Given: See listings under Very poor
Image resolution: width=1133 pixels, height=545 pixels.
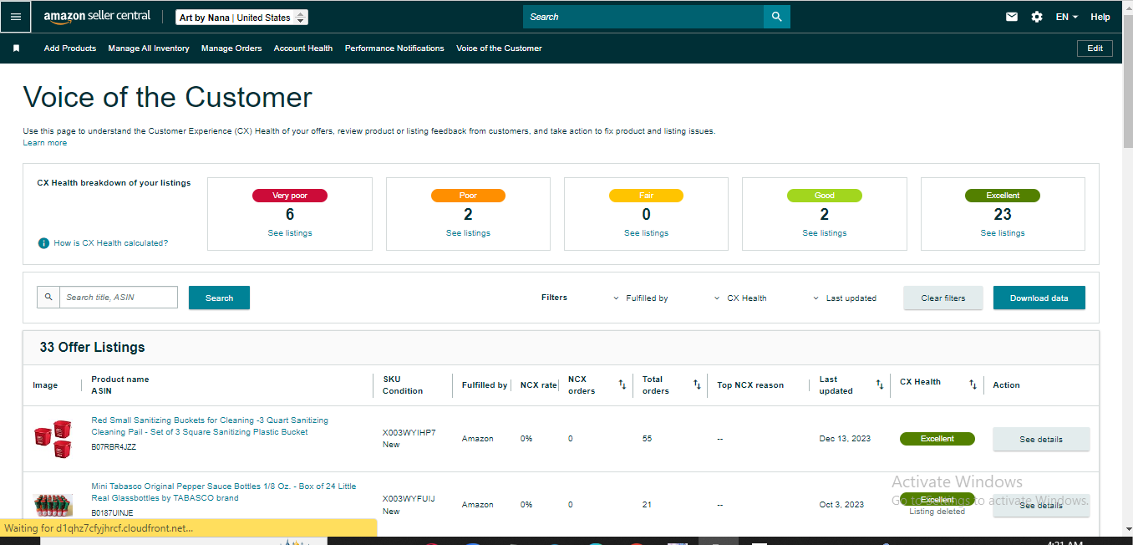Looking at the screenshot, I should coord(290,233).
